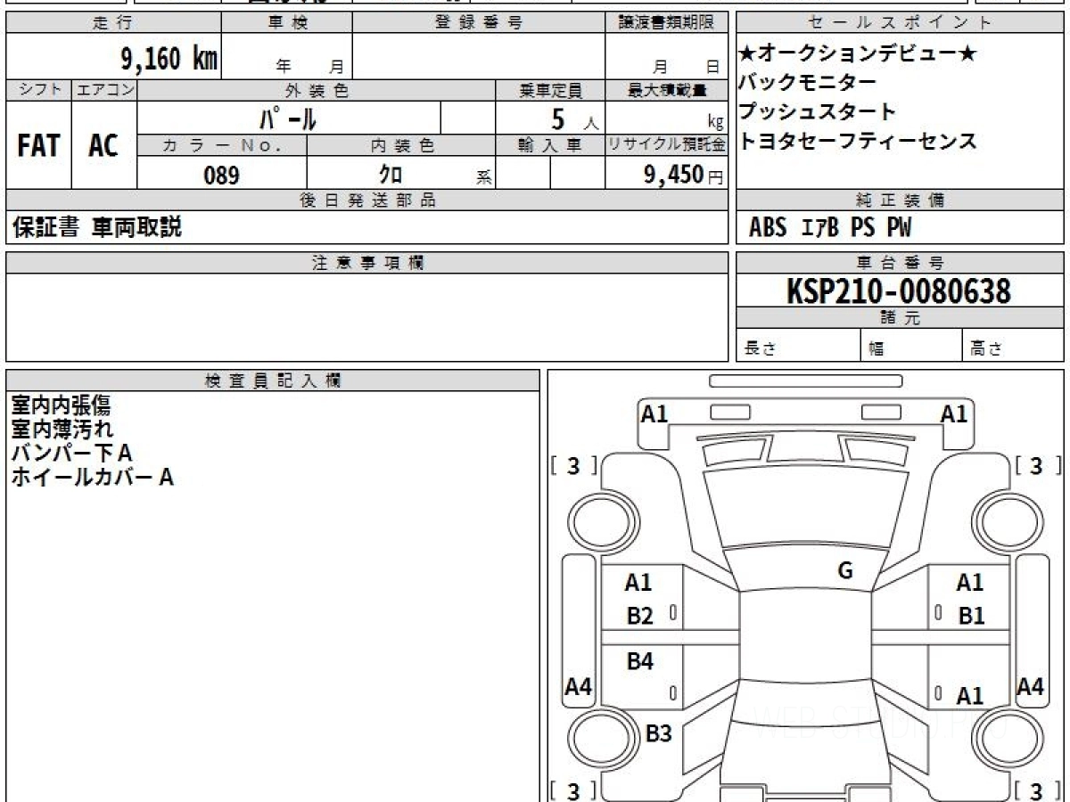Viewport: 1070px width, 802px height.
Task: Select the 検査員記入欄 inspector header
Action: click(272, 381)
